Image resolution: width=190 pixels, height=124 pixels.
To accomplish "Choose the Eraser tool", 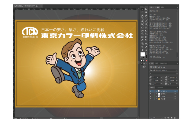I will point(146,24).
